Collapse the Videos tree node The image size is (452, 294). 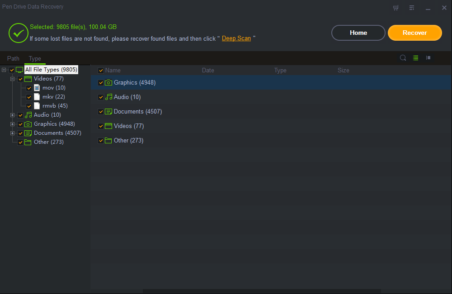(x=13, y=79)
